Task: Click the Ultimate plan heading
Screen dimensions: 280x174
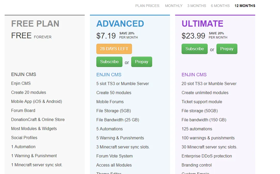Action: click(x=202, y=24)
